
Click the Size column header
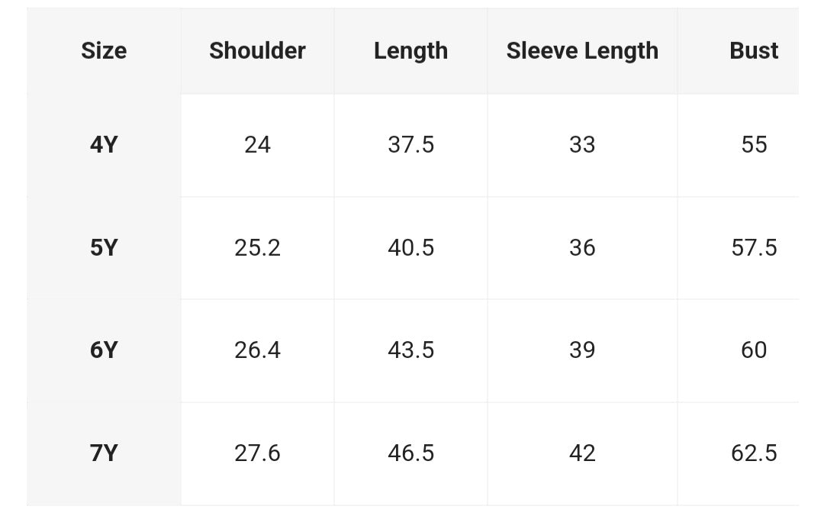(104, 51)
